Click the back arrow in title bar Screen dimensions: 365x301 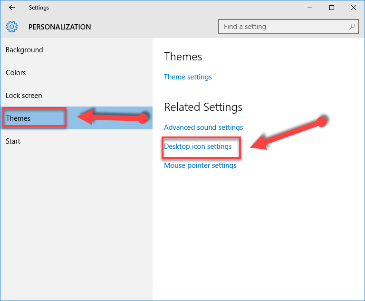click(12, 8)
